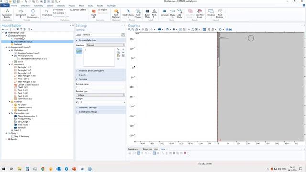Image resolution: width=306 pixels, height=172 pixels.
Task: Open the Variables dropdown in the ribbon
Action: click(x=59, y=10)
